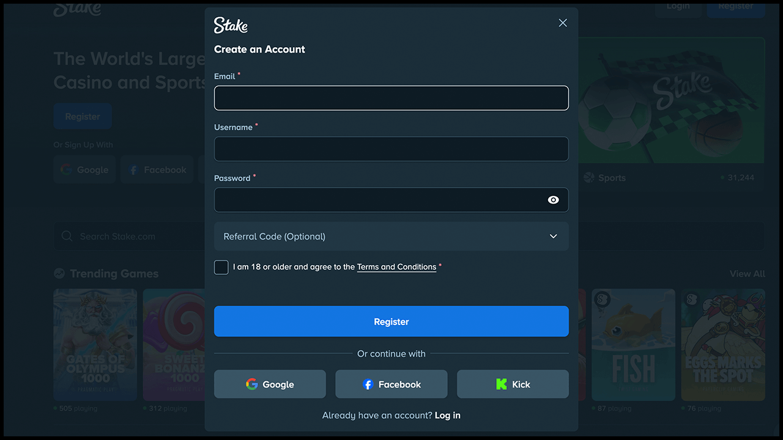
Task: Click the Facebook logo icon in the dialog
Action: tap(368, 384)
